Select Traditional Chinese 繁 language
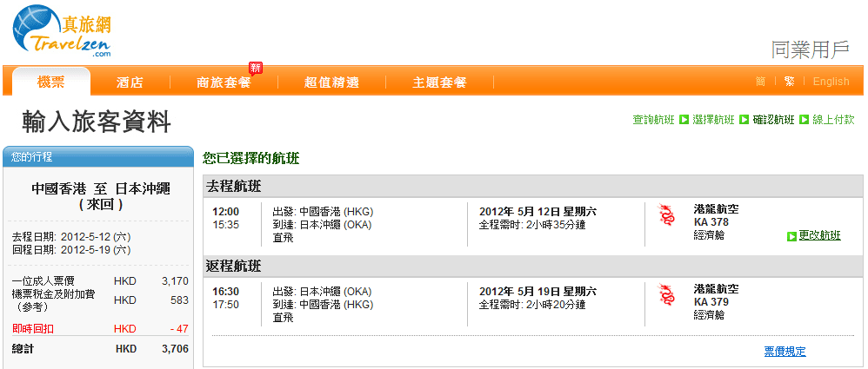The image size is (868, 369). [x=789, y=82]
